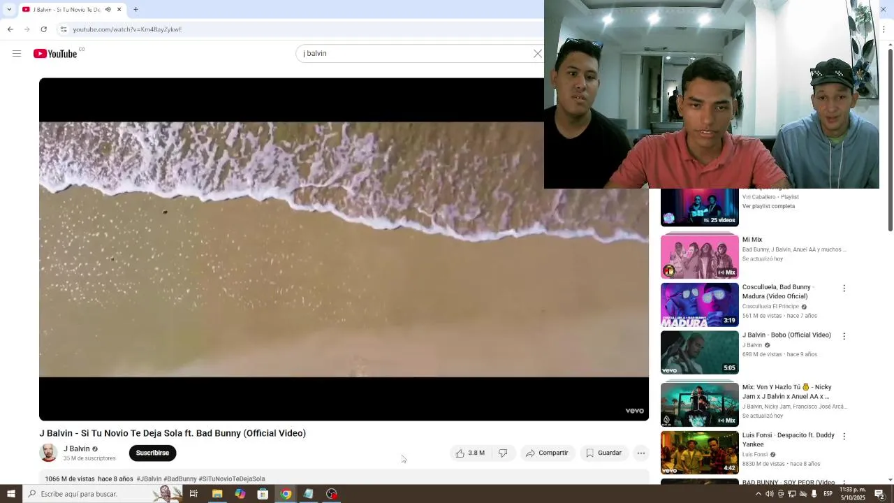Reload the YouTube page
Image resolution: width=894 pixels, height=503 pixels.
[x=43, y=29]
